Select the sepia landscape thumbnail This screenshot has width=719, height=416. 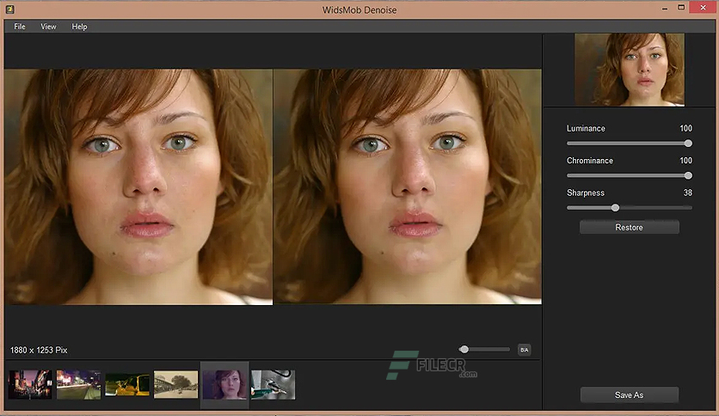176,384
